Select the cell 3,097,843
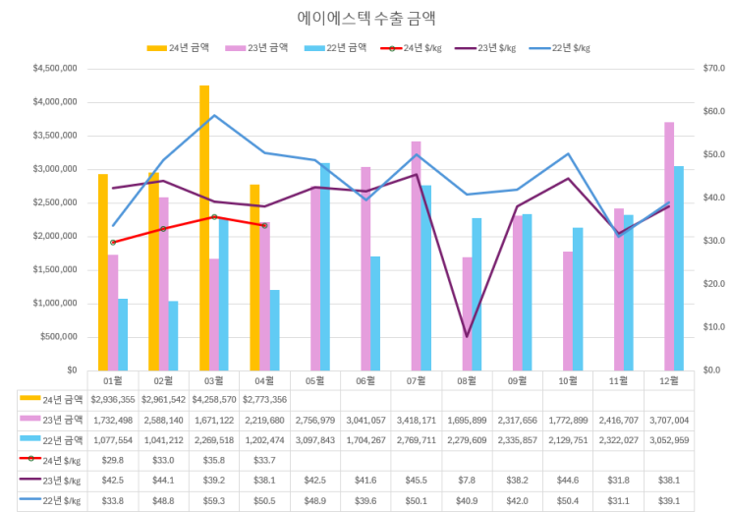730x512 pixels. 315,440
